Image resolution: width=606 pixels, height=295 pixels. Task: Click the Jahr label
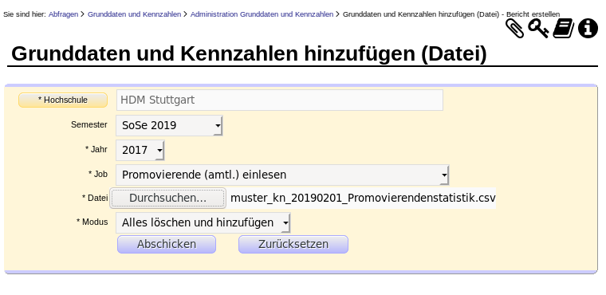[96, 150]
